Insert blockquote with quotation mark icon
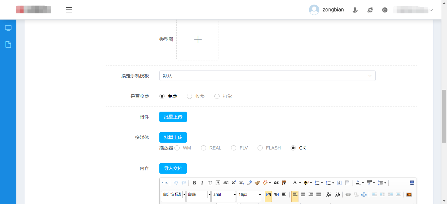Screen dimensions: 447x204 tap(276, 183)
